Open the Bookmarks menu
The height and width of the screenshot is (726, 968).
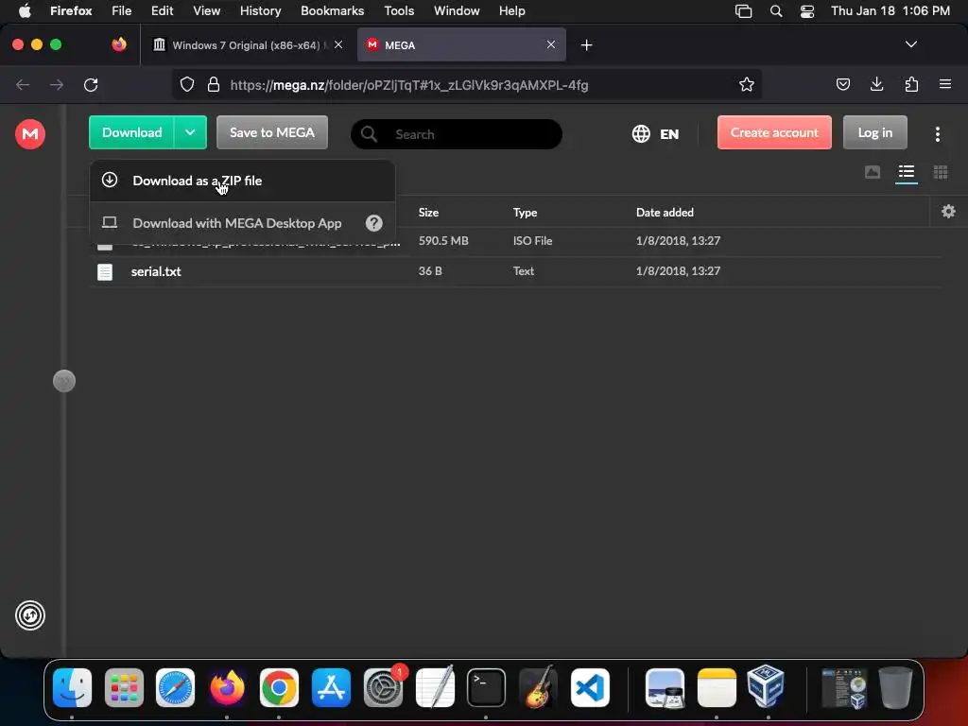tap(332, 10)
